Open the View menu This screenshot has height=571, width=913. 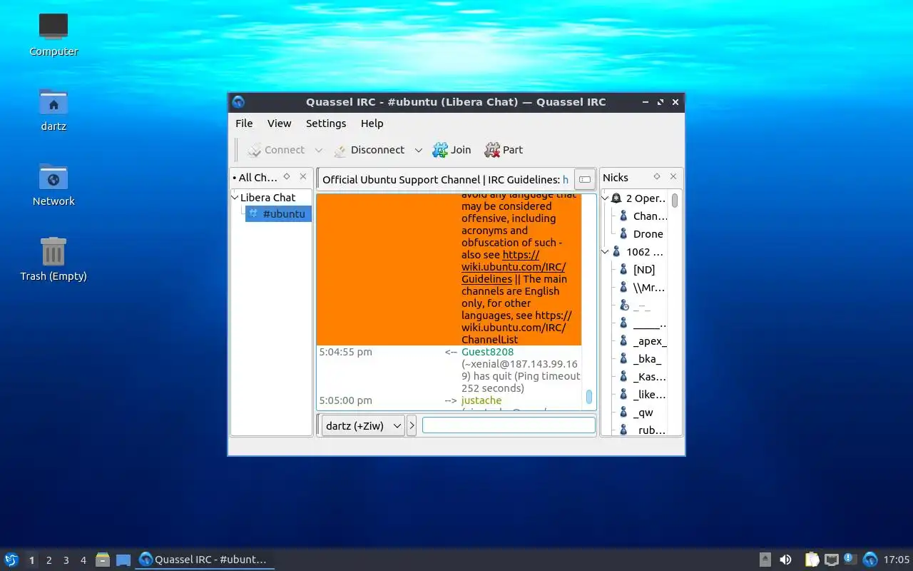coord(279,123)
